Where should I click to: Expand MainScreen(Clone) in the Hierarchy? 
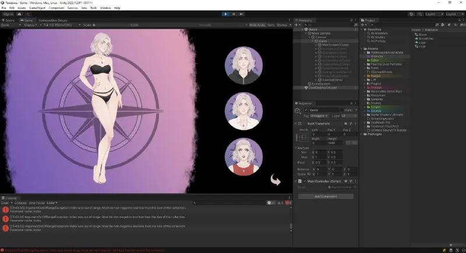pyautogui.click(x=316, y=45)
